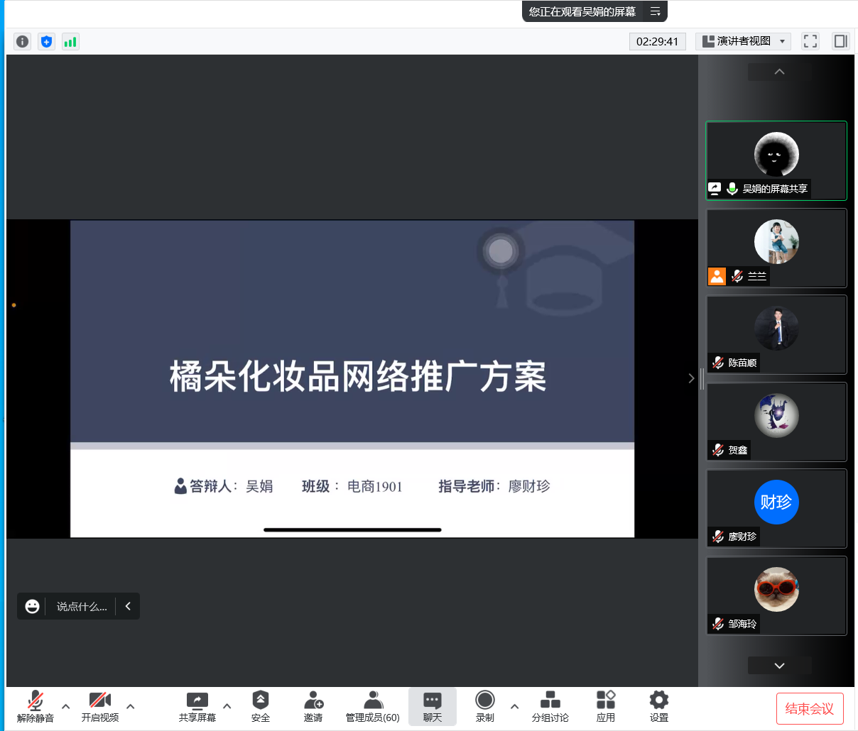858x731 pixels.
Task: Start sharing with 共享屏幕
Action: [197, 707]
